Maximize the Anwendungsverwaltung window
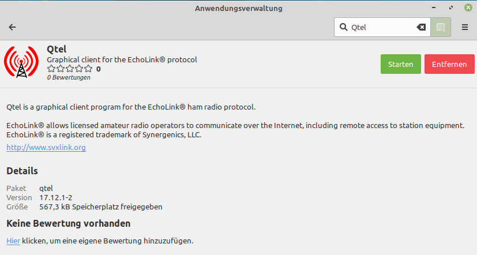This screenshot has width=477, height=255. [x=451, y=7]
